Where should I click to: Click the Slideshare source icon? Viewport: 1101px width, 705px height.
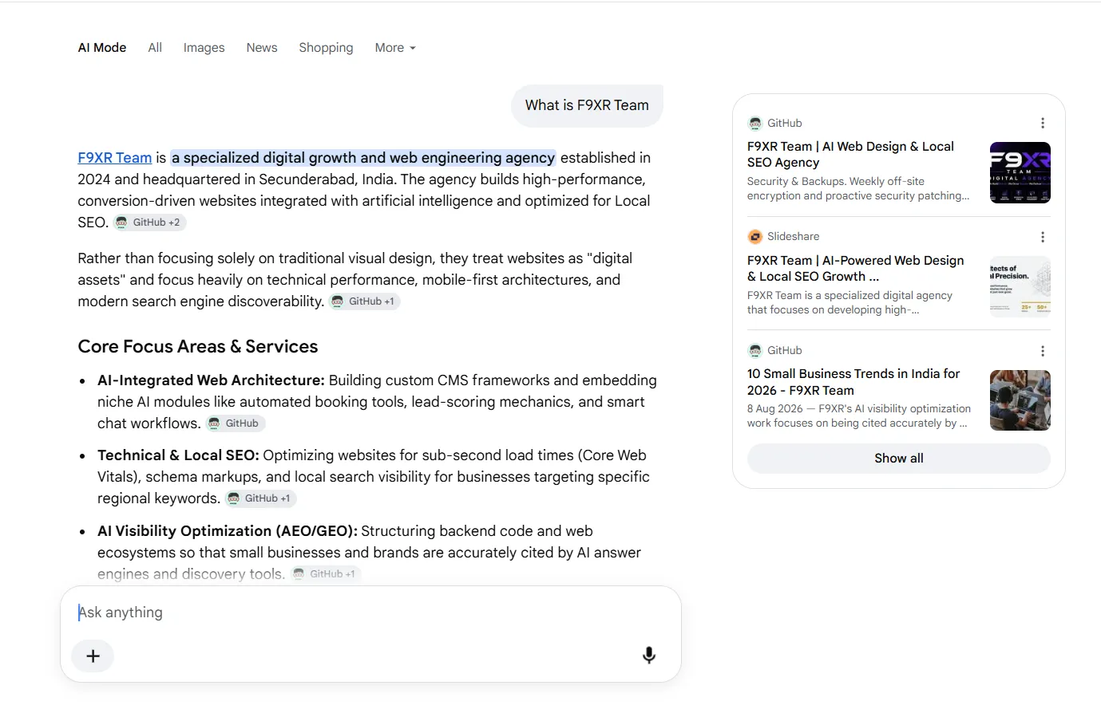click(x=755, y=237)
